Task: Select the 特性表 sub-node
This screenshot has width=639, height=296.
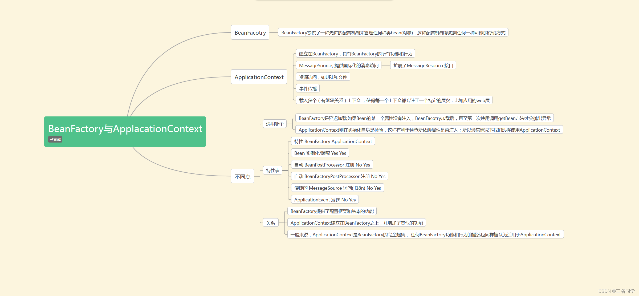Action: pos(272,171)
